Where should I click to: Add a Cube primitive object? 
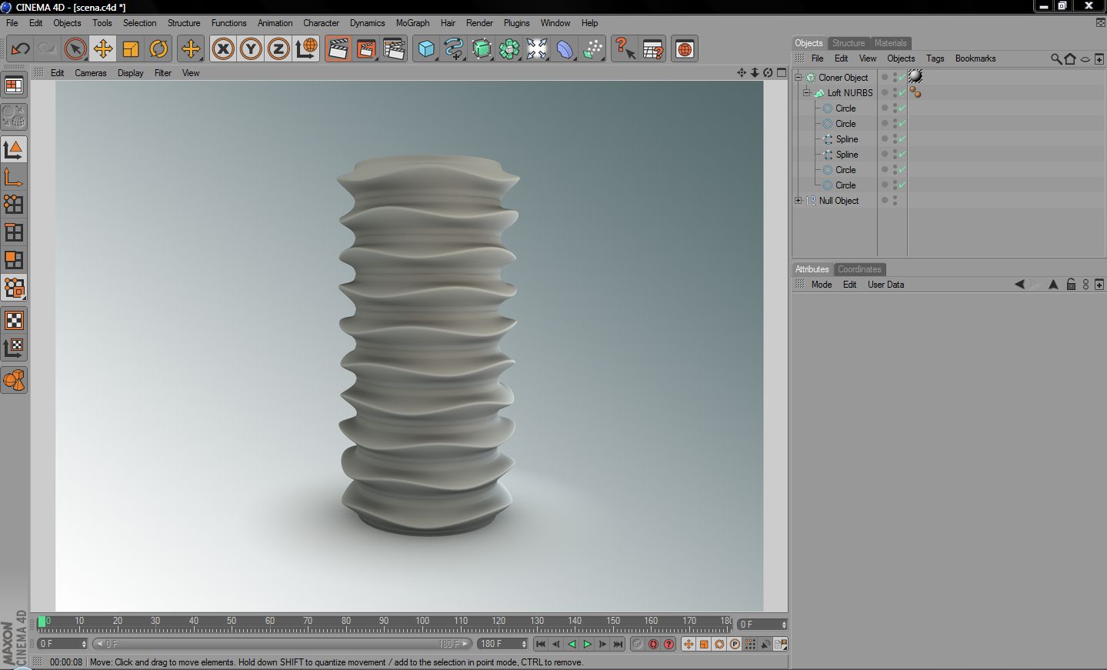(426, 49)
